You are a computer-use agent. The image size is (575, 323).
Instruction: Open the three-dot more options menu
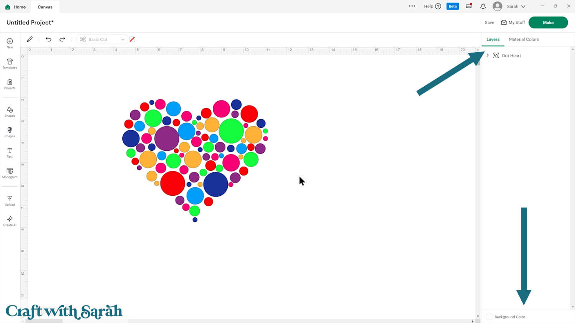(412, 6)
